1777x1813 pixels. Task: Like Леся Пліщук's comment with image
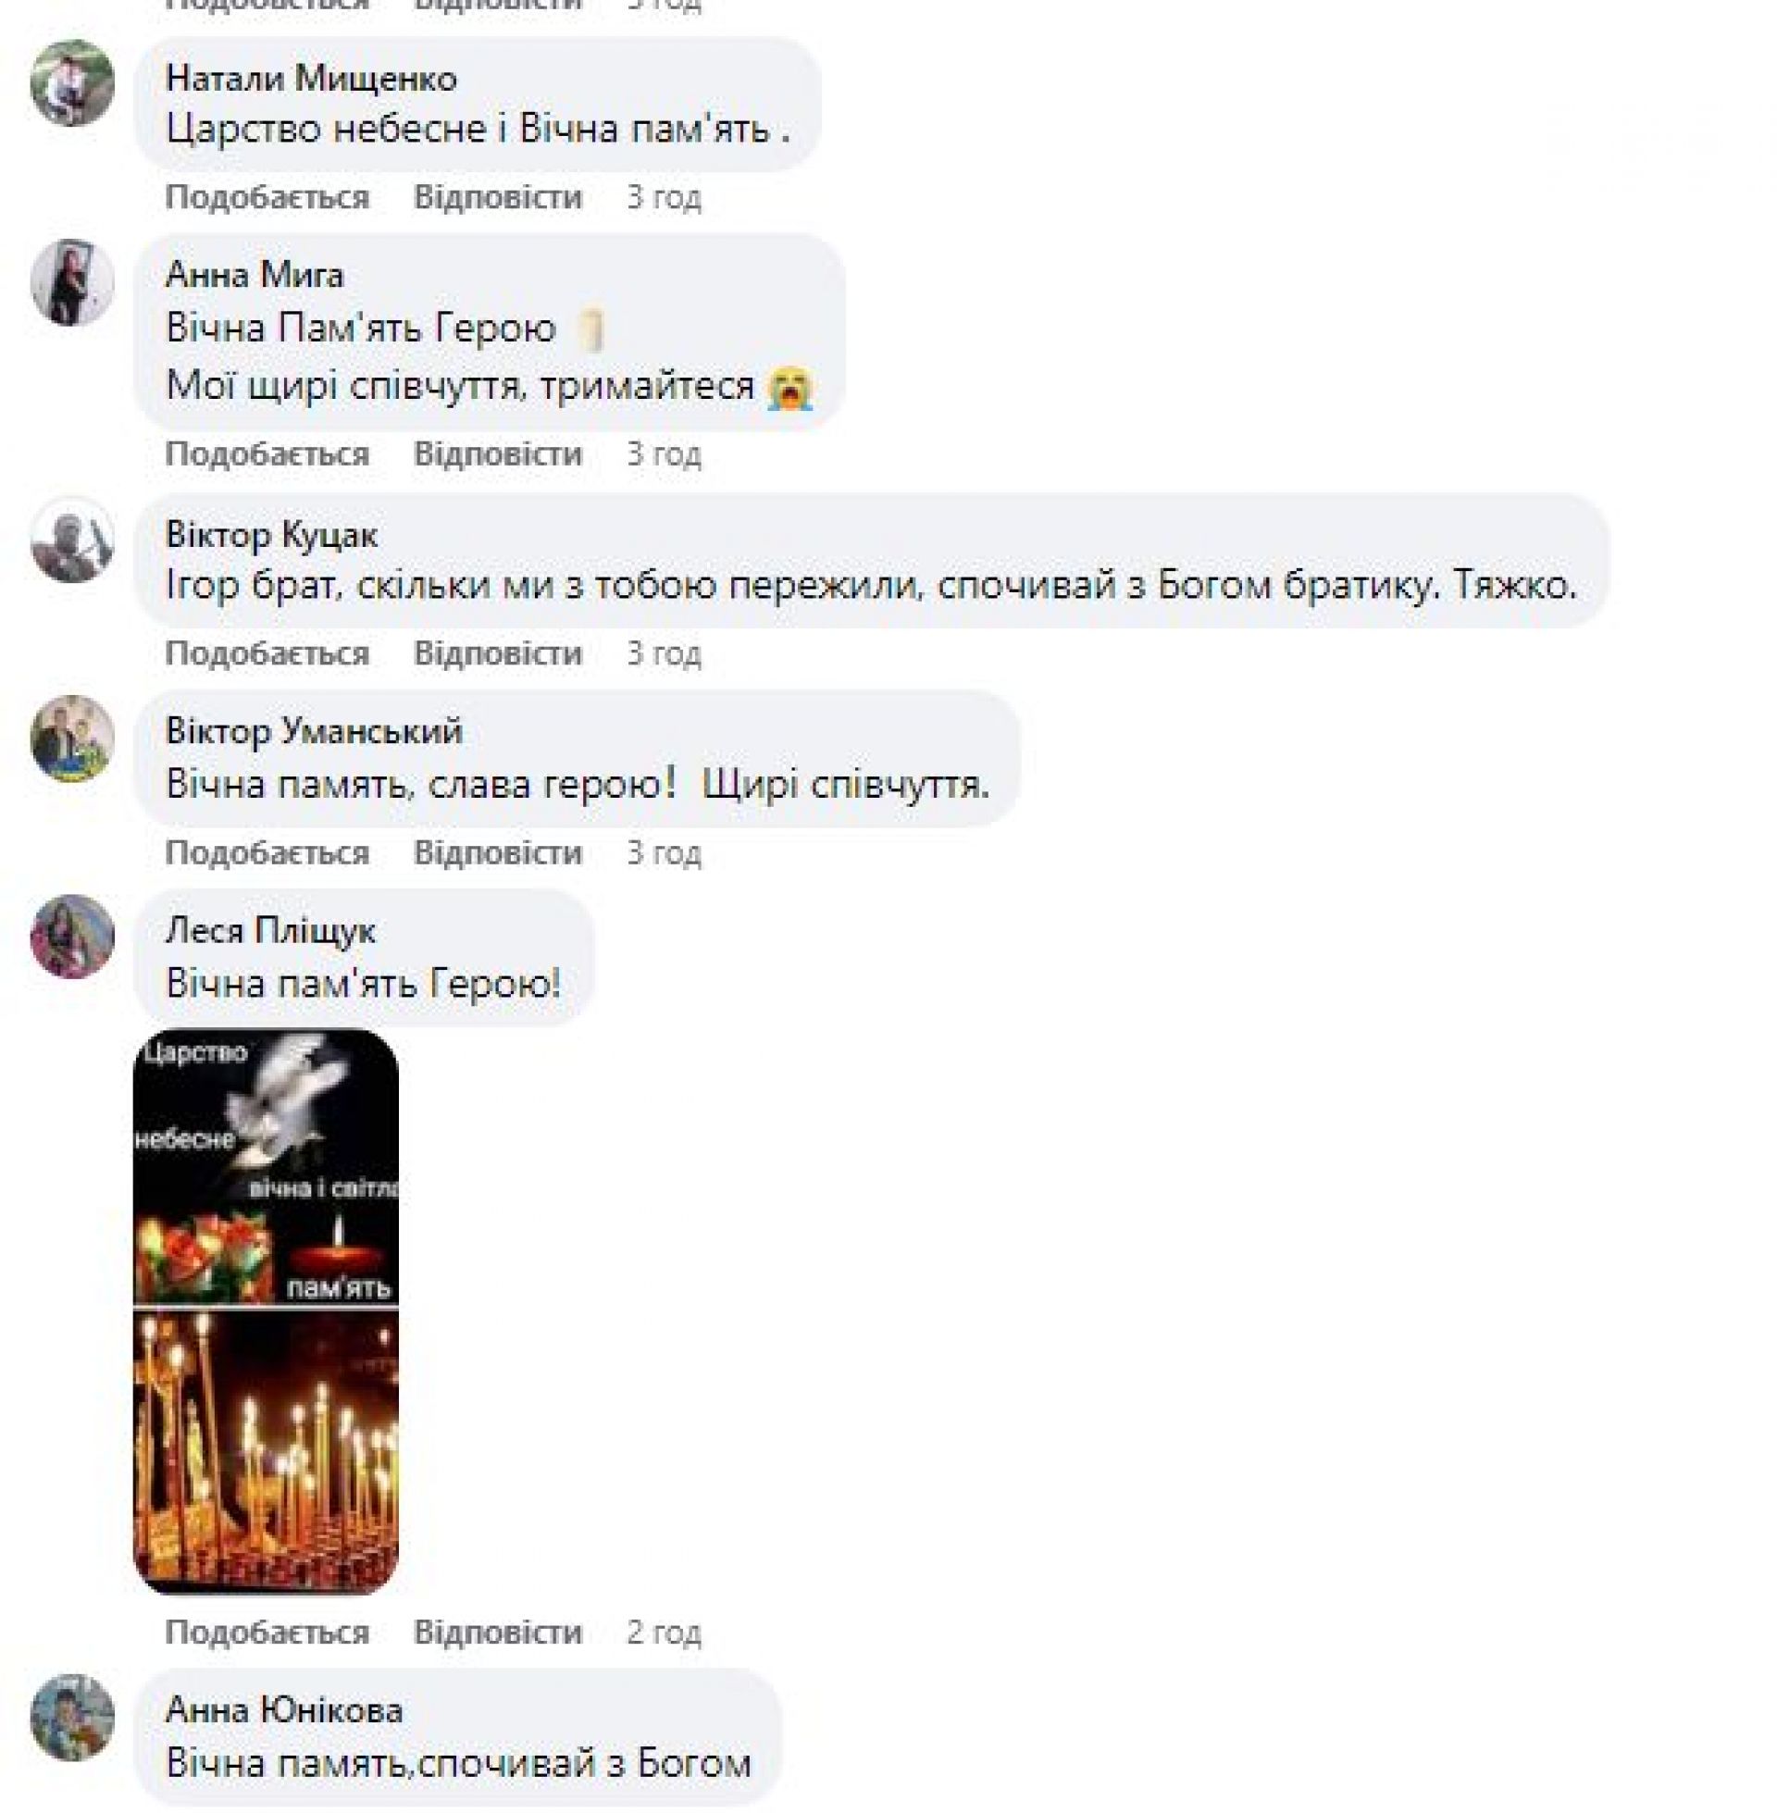(x=267, y=1632)
